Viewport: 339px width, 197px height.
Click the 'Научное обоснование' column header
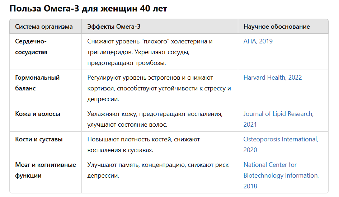(x=277, y=27)
